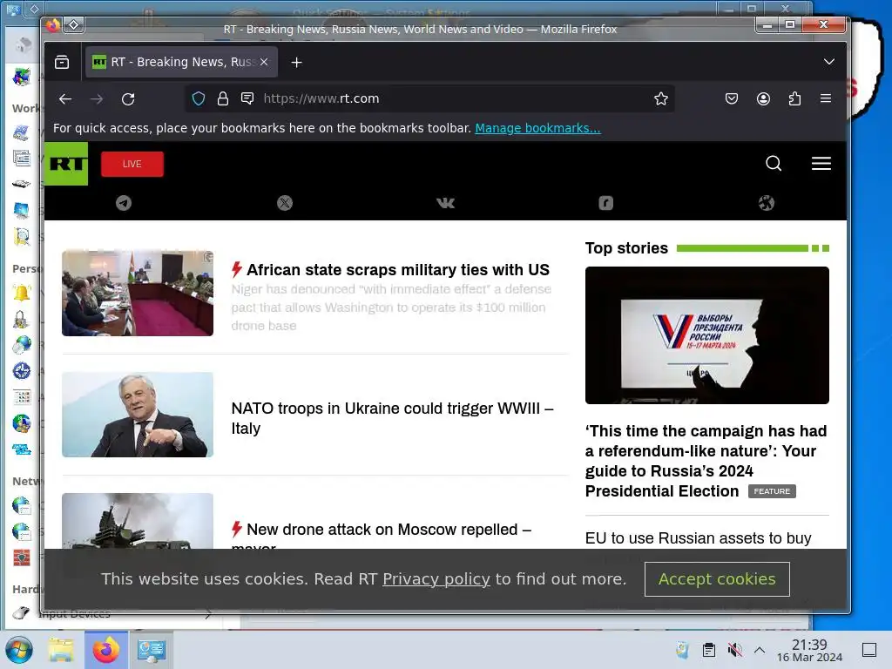Image resolution: width=892 pixels, height=669 pixels.
Task: Open 'EU to use Russian assets to buy' story
Action: coord(698,538)
